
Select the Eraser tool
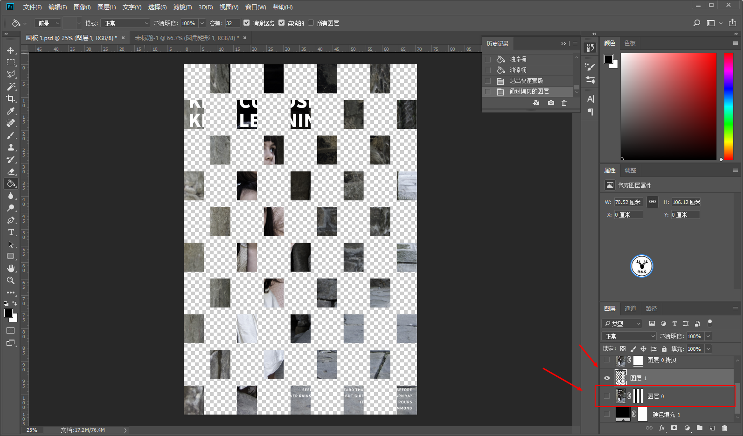(x=10, y=171)
